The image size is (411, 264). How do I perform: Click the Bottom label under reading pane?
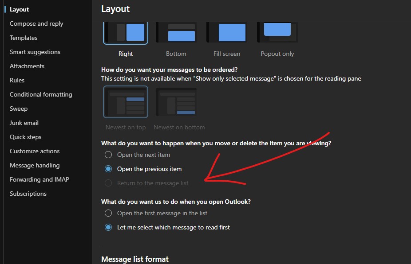(176, 54)
